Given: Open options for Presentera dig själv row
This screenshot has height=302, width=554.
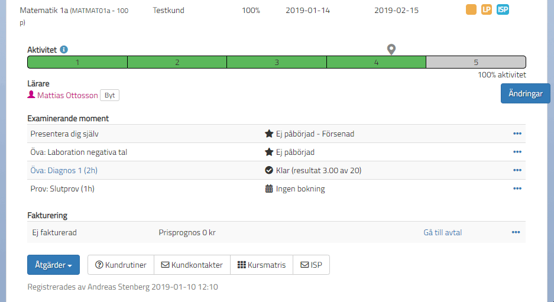Looking at the screenshot, I should (517, 134).
